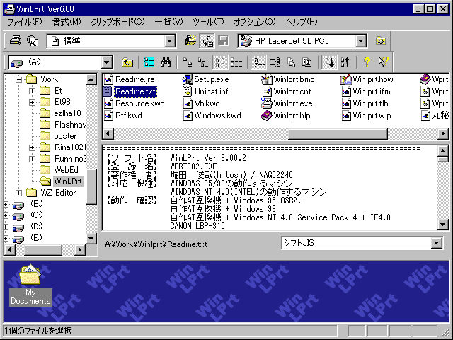Click the folder tree scroll up arrow

point(91,79)
